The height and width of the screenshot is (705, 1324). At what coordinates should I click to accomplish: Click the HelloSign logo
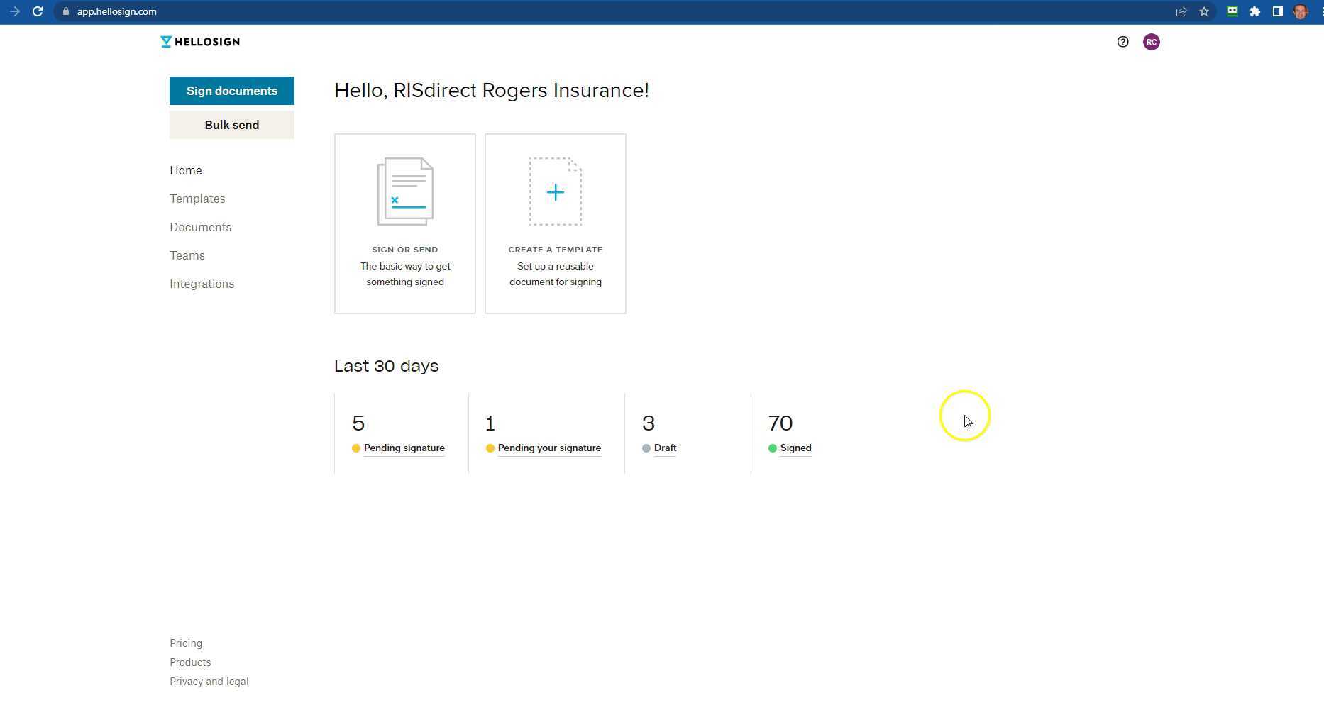point(200,42)
